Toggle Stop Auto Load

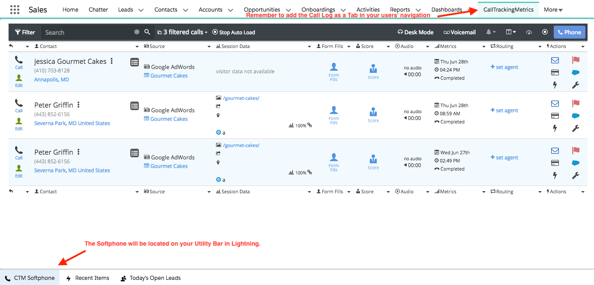pos(234,32)
